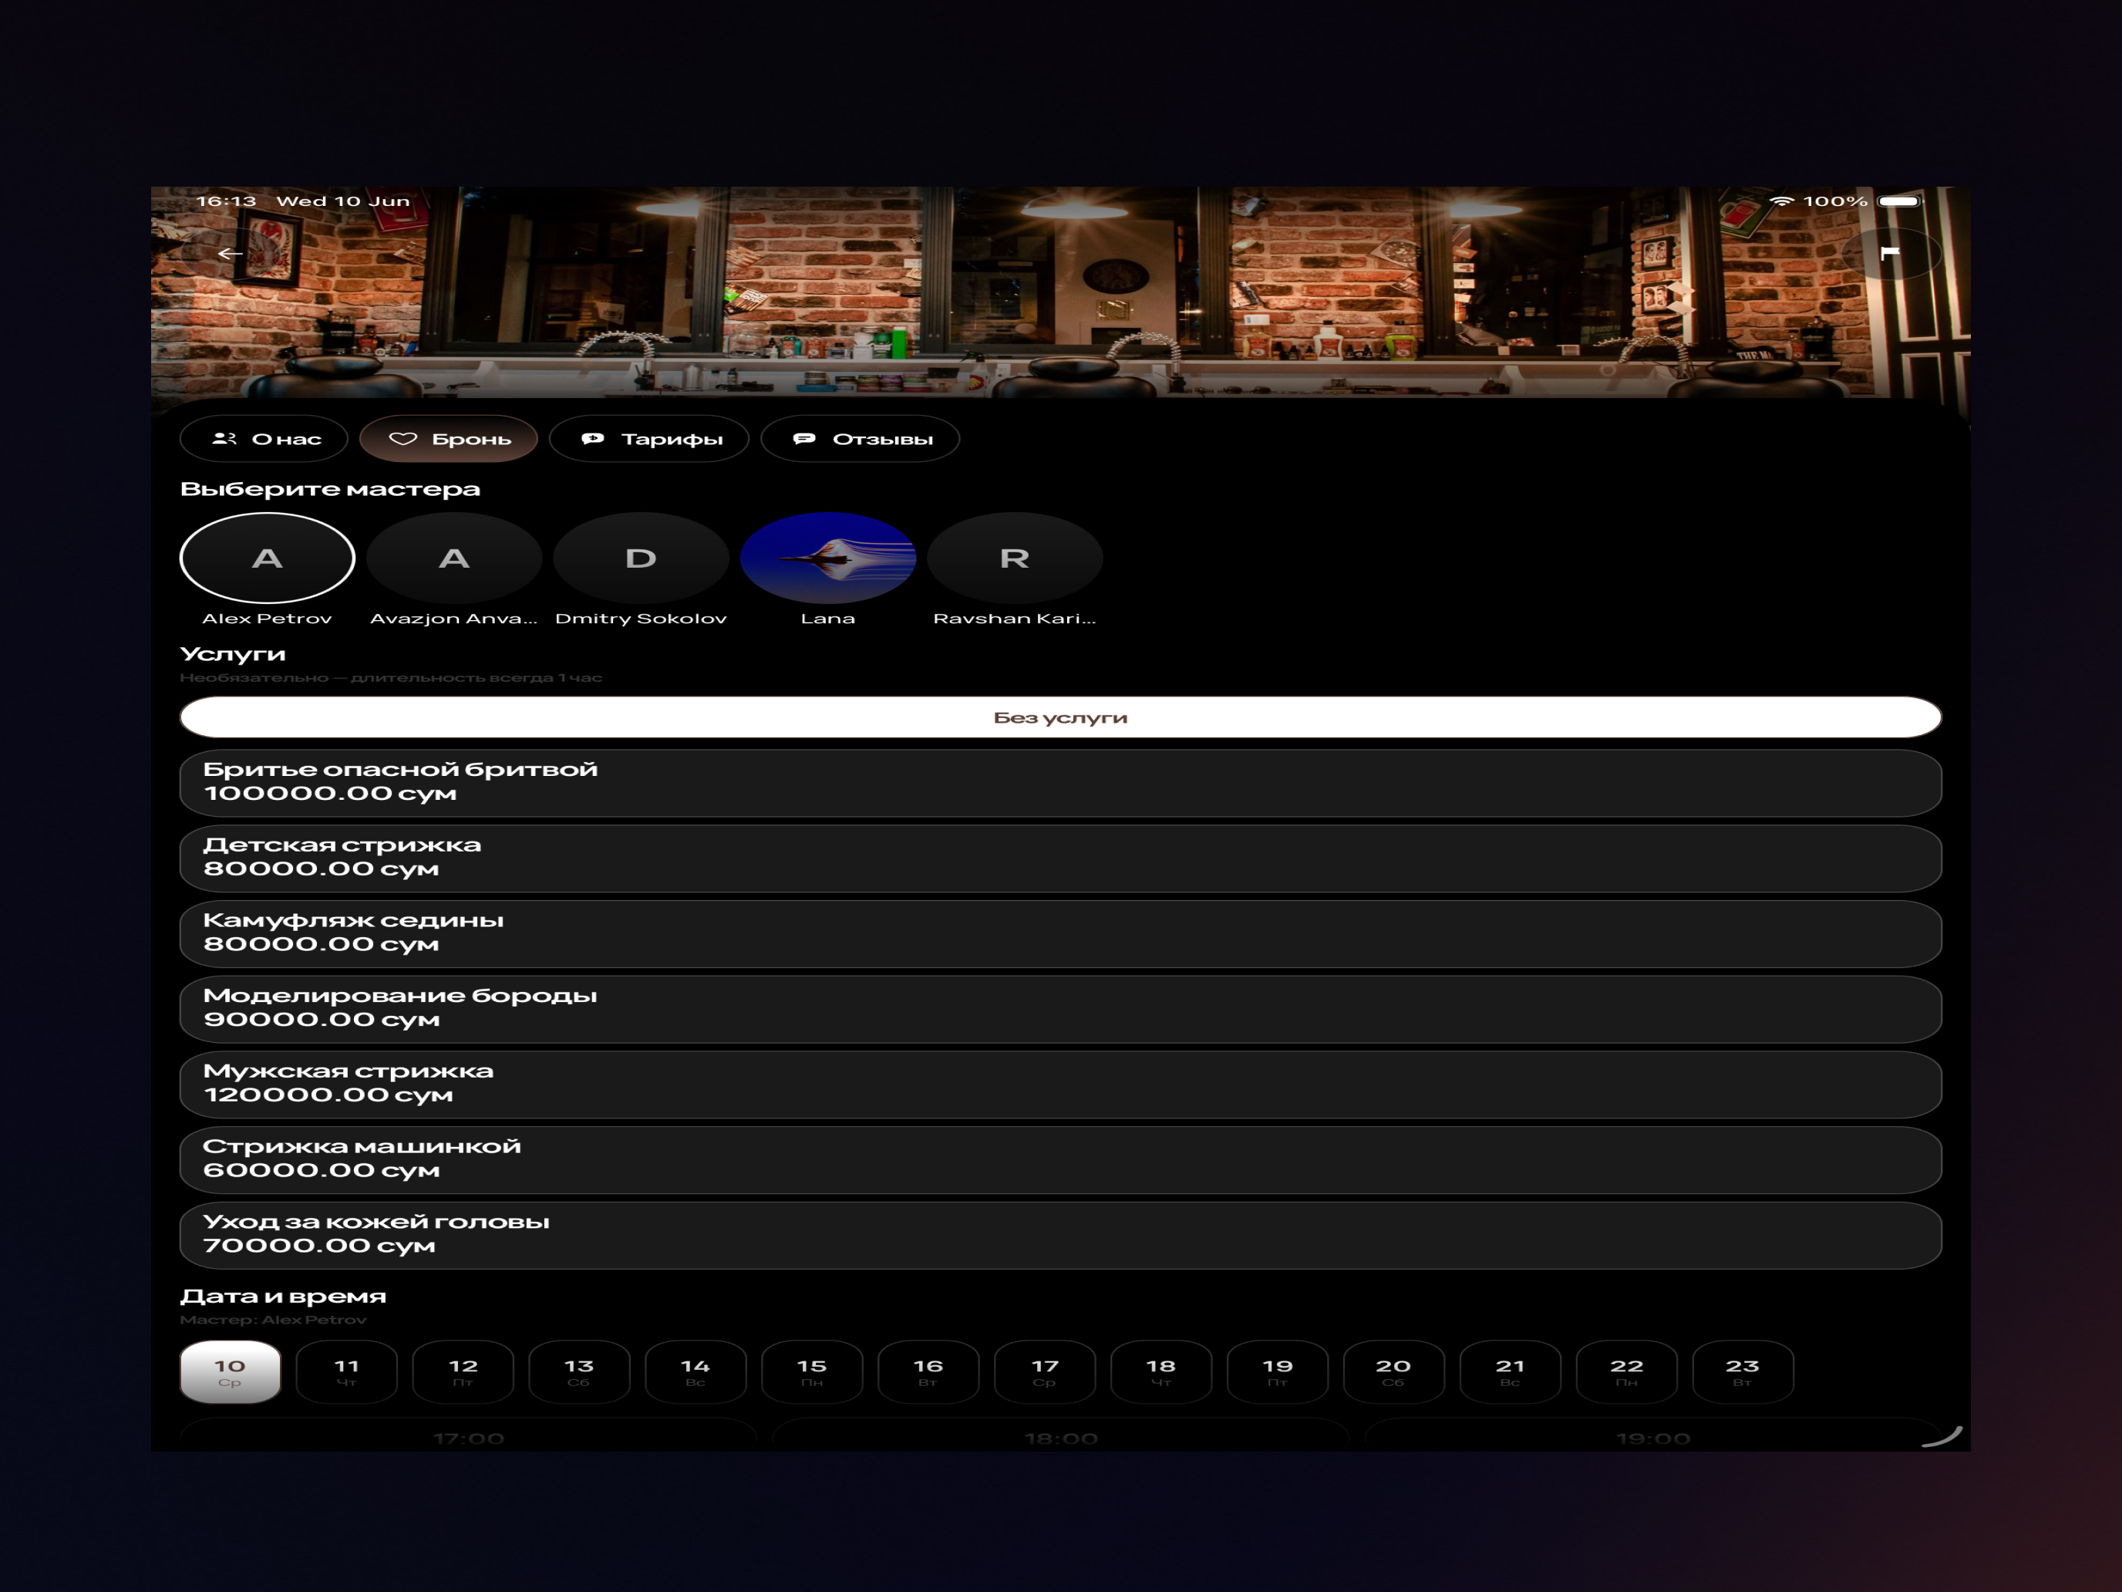
Task: Pick date 16 Вт
Action: pos(928,1372)
